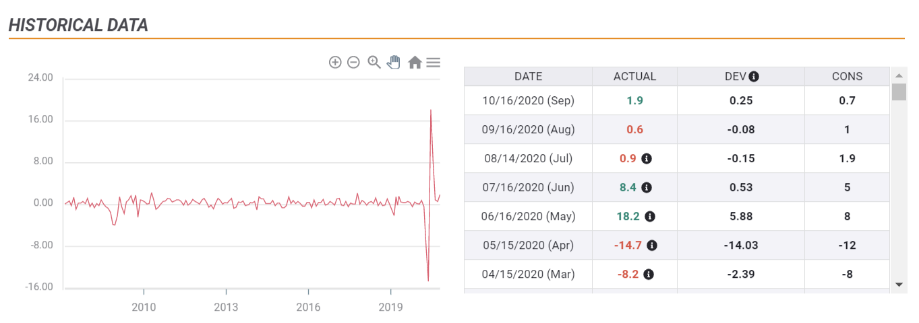The height and width of the screenshot is (323, 919).
Task: Click info icon next to -8.2 value
Action: [649, 275]
